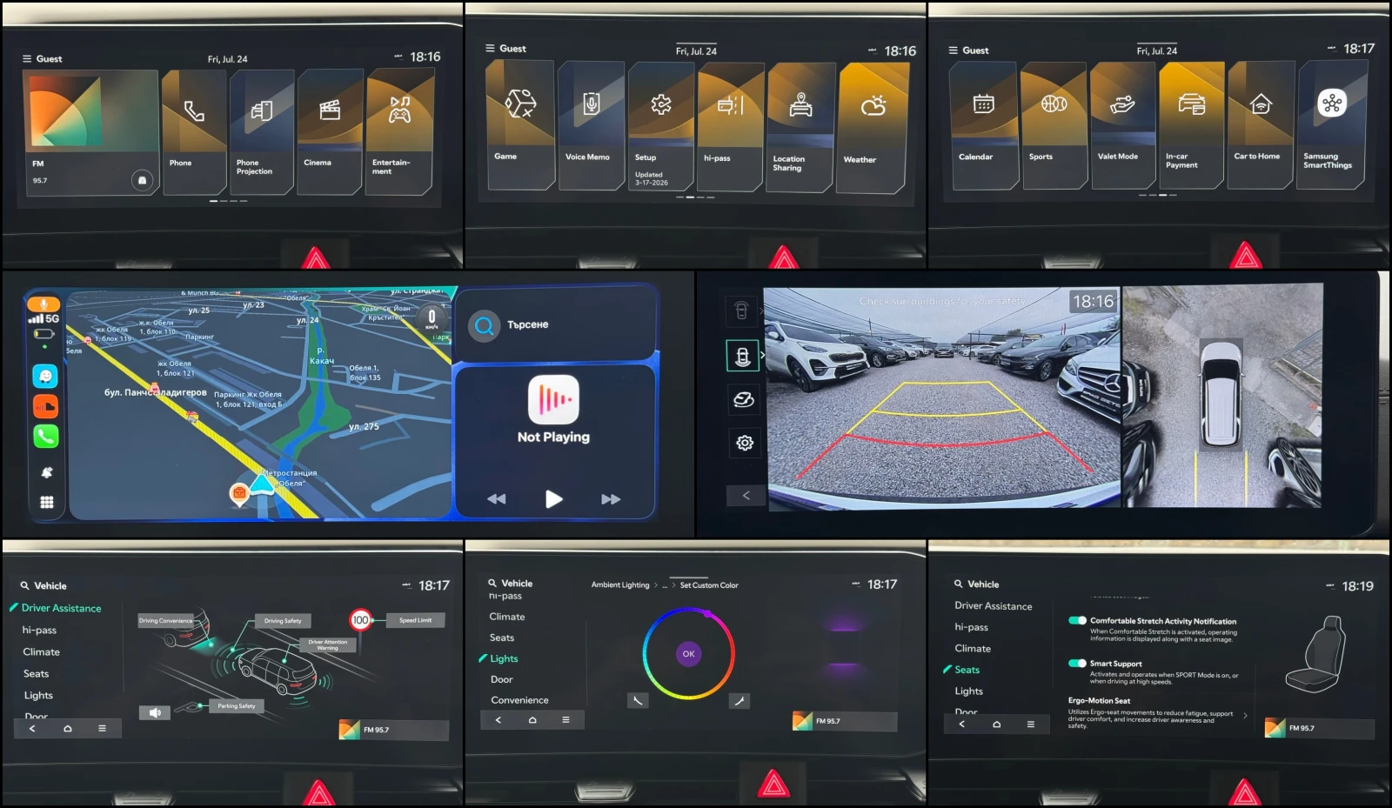Open the Phone tile
The height and width of the screenshot is (808, 1392).
[x=194, y=132]
